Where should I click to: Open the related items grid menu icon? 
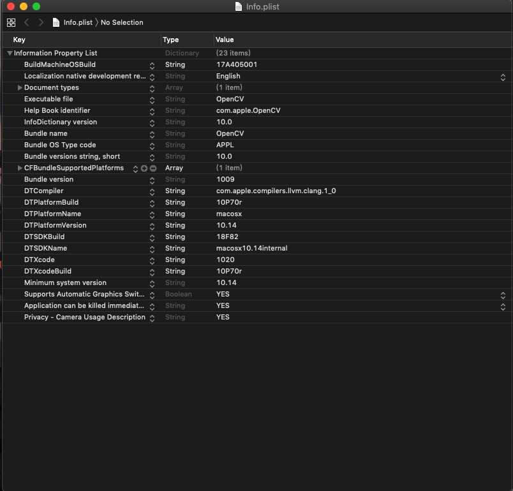(x=11, y=22)
